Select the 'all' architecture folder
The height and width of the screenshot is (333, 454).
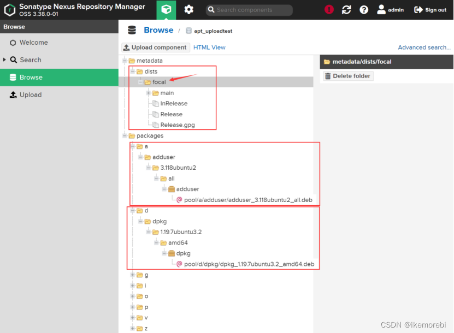(x=172, y=179)
